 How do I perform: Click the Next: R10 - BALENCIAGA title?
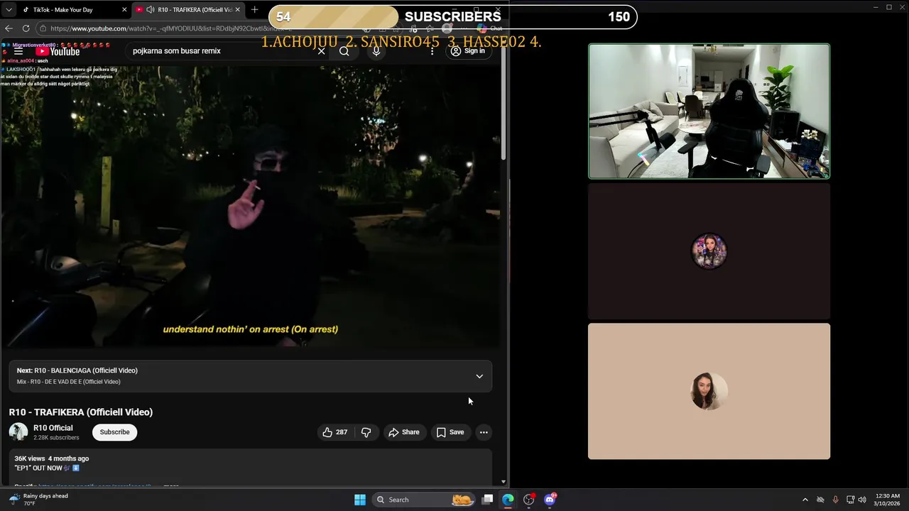pyautogui.click(x=77, y=370)
